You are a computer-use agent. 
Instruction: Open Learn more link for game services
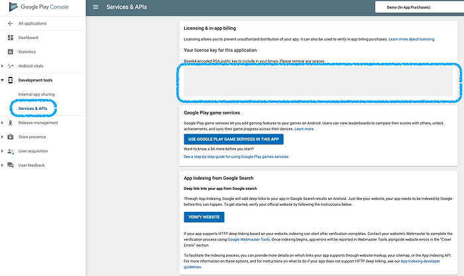tap(304, 129)
